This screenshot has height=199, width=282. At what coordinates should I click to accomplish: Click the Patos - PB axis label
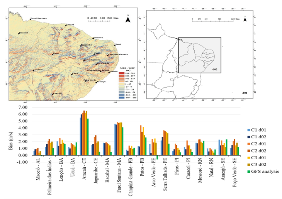[141, 168]
